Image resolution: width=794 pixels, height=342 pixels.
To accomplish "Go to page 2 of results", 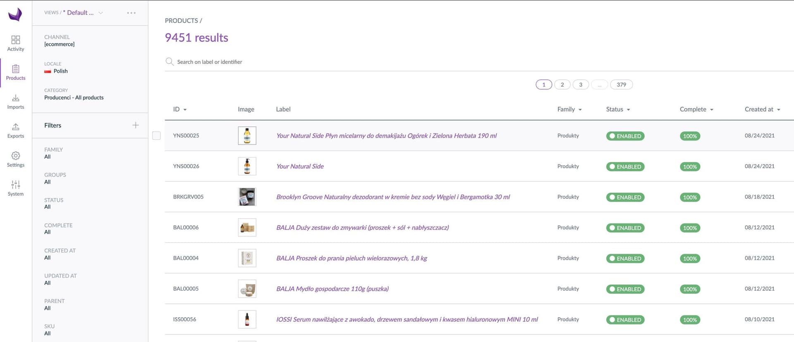I will pos(562,85).
